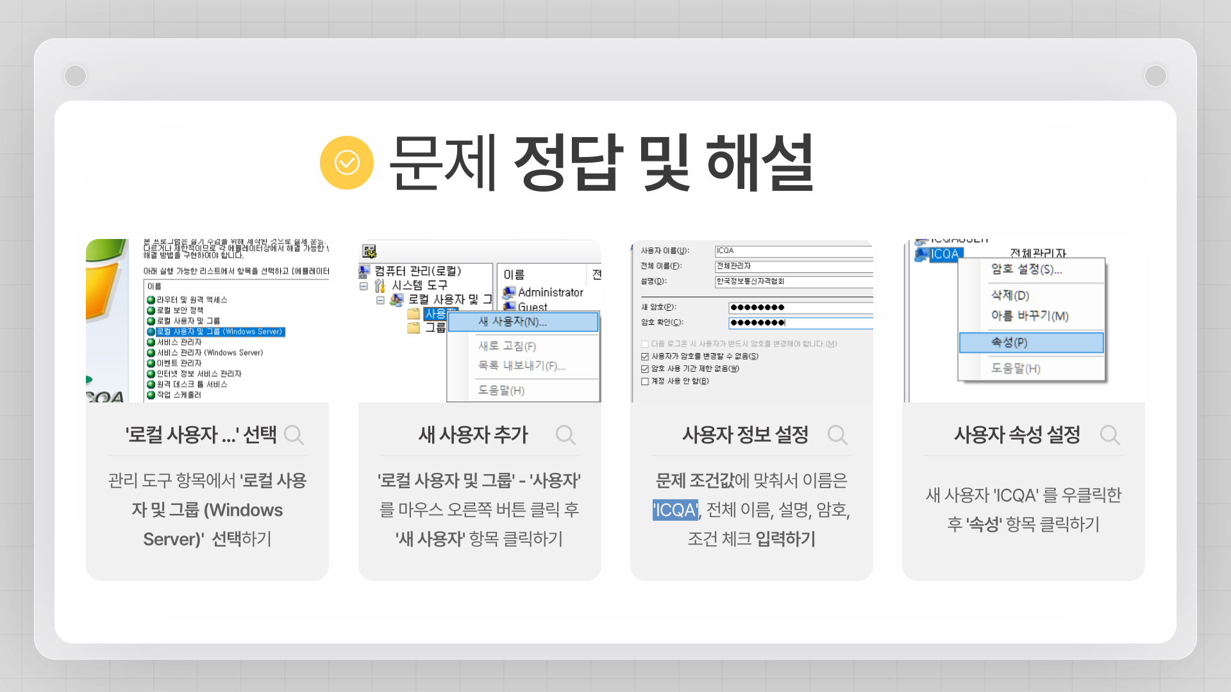Screen dimensions: 1231x692
Task: Click magnifier icon next to 새 사용자 추가
Action: pyautogui.click(x=565, y=435)
